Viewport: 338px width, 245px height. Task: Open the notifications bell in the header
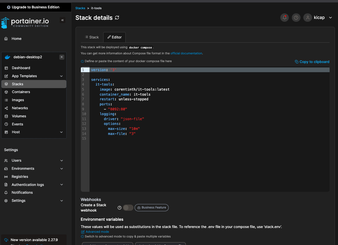[x=285, y=18]
